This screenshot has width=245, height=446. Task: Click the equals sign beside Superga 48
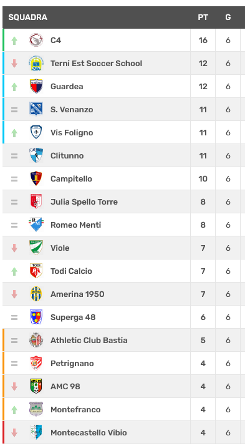pyautogui.click(x=14, y=318)
